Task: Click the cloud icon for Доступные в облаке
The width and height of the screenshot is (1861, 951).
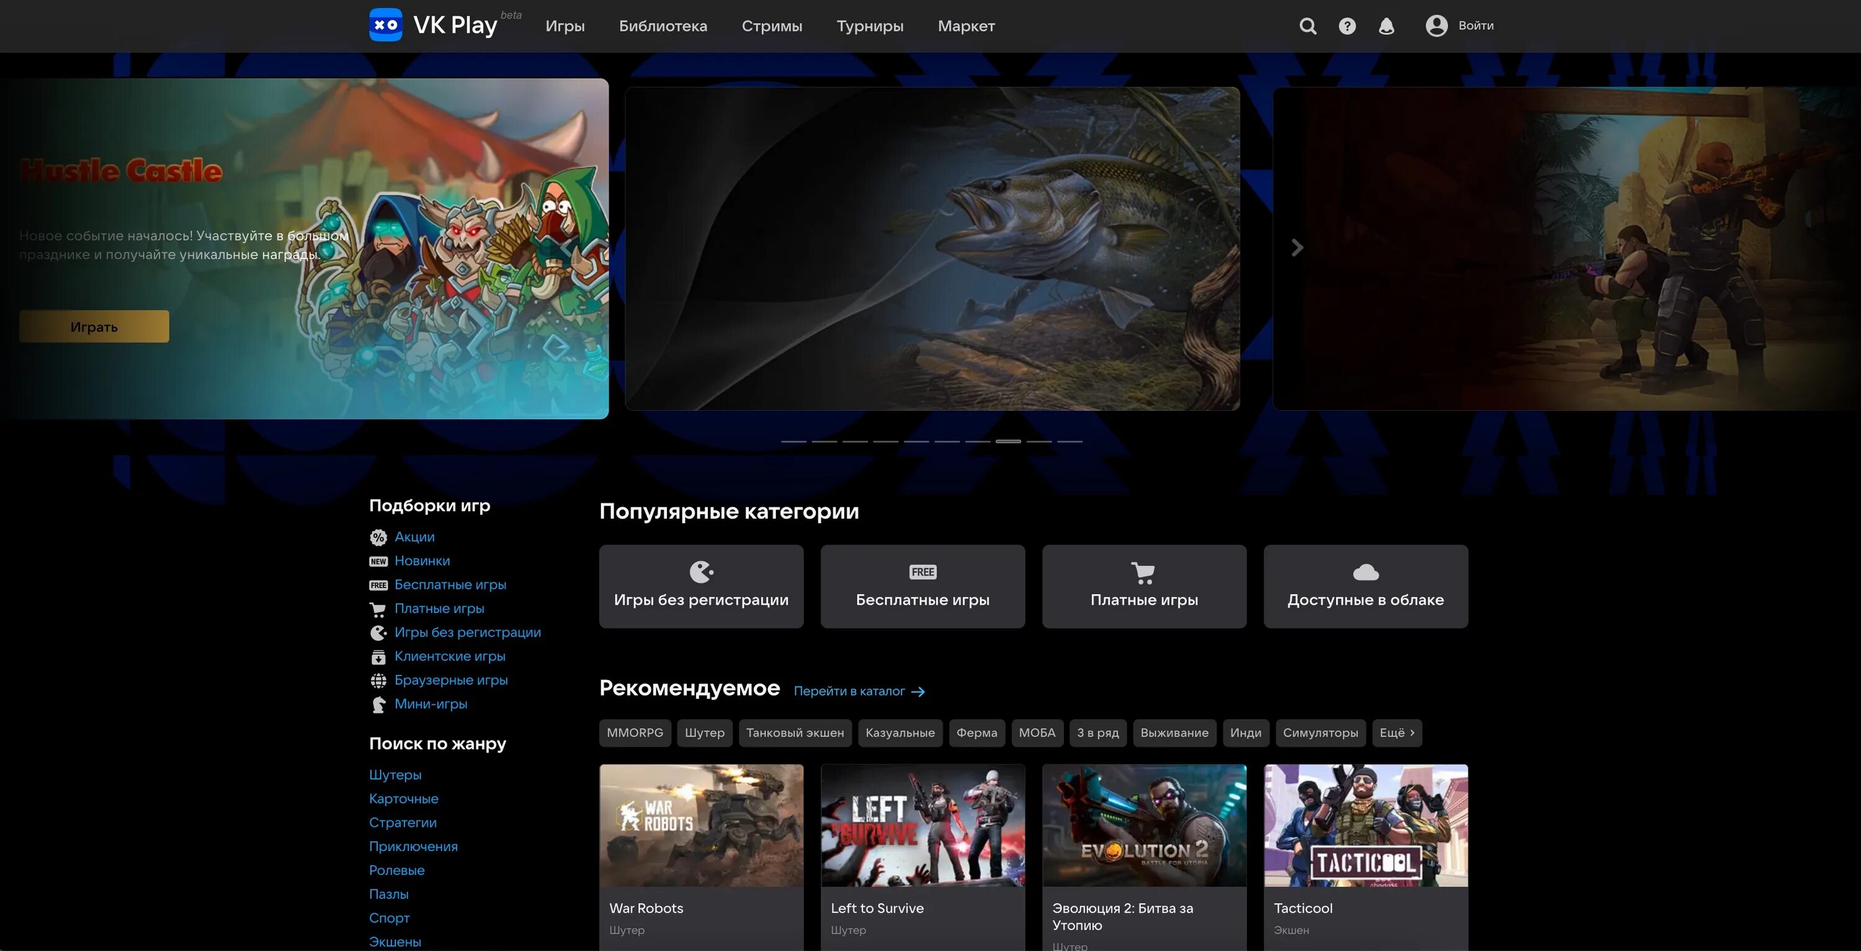Action: coord(1365,573)
